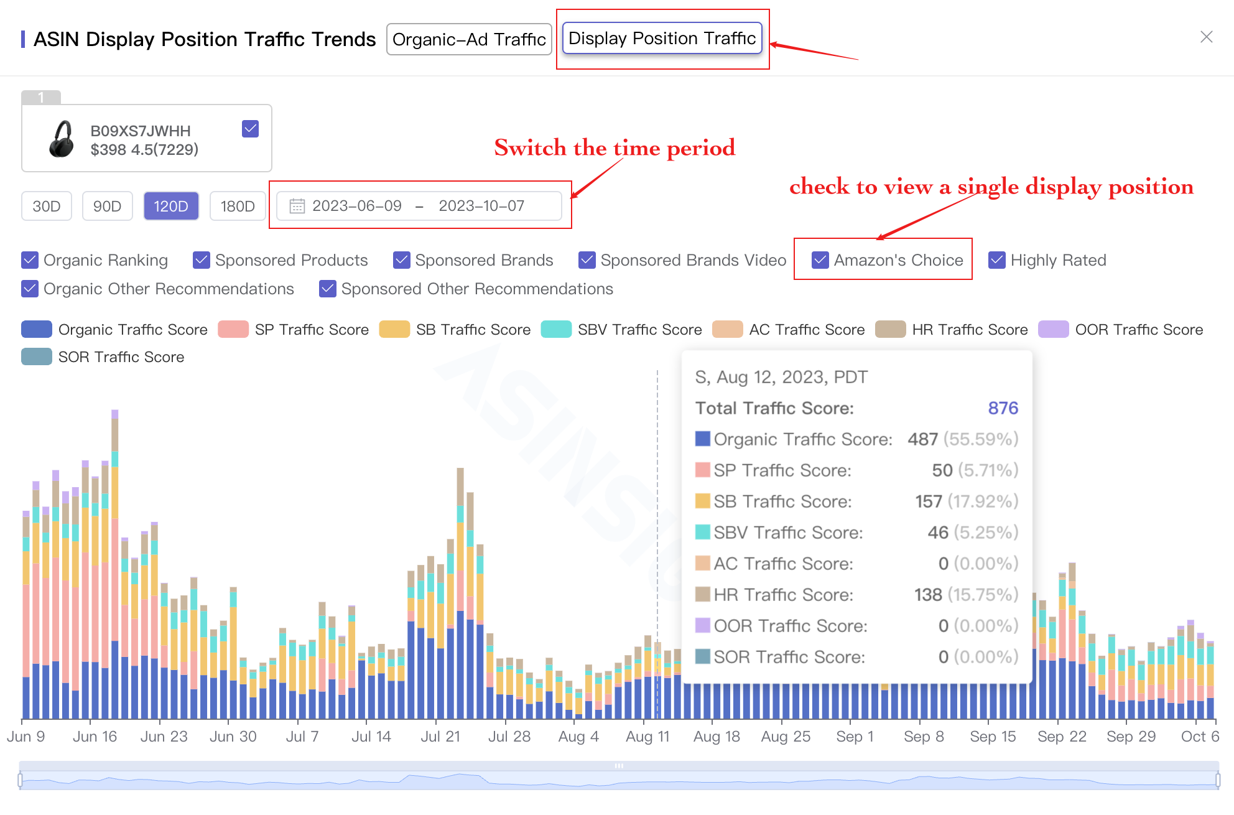Screen dimensions: 1234x815
Task: Switch to the Organic-Ad Traffic tab
Action: [x=468, y=39]
